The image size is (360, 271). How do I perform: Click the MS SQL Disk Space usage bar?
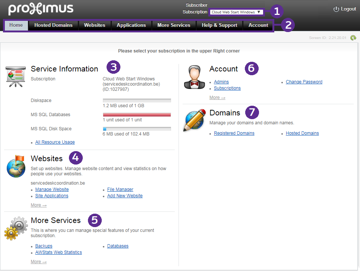click(x=137, y=129)
